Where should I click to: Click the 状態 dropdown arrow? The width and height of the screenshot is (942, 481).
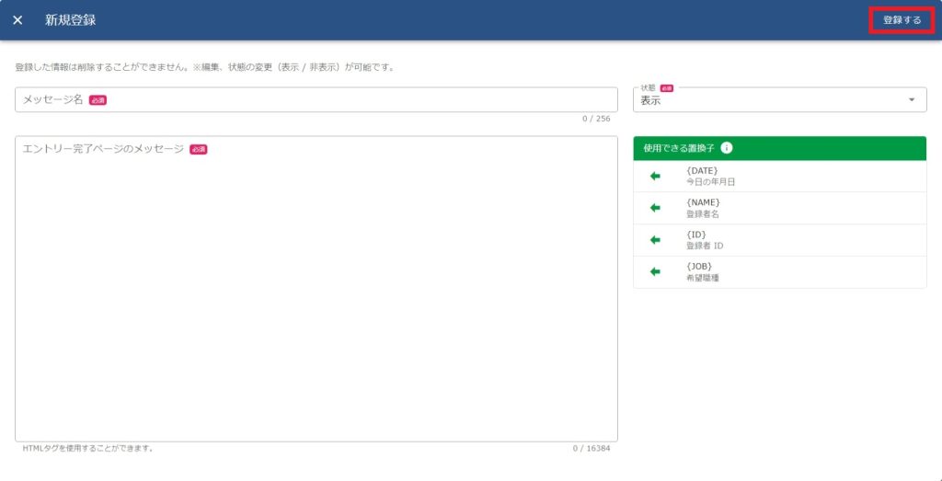[x=911, y=100]
